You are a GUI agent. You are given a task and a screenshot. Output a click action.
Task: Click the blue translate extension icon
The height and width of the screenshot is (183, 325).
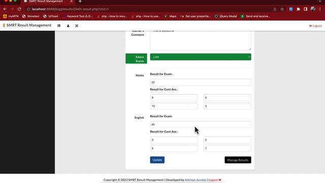291,9
